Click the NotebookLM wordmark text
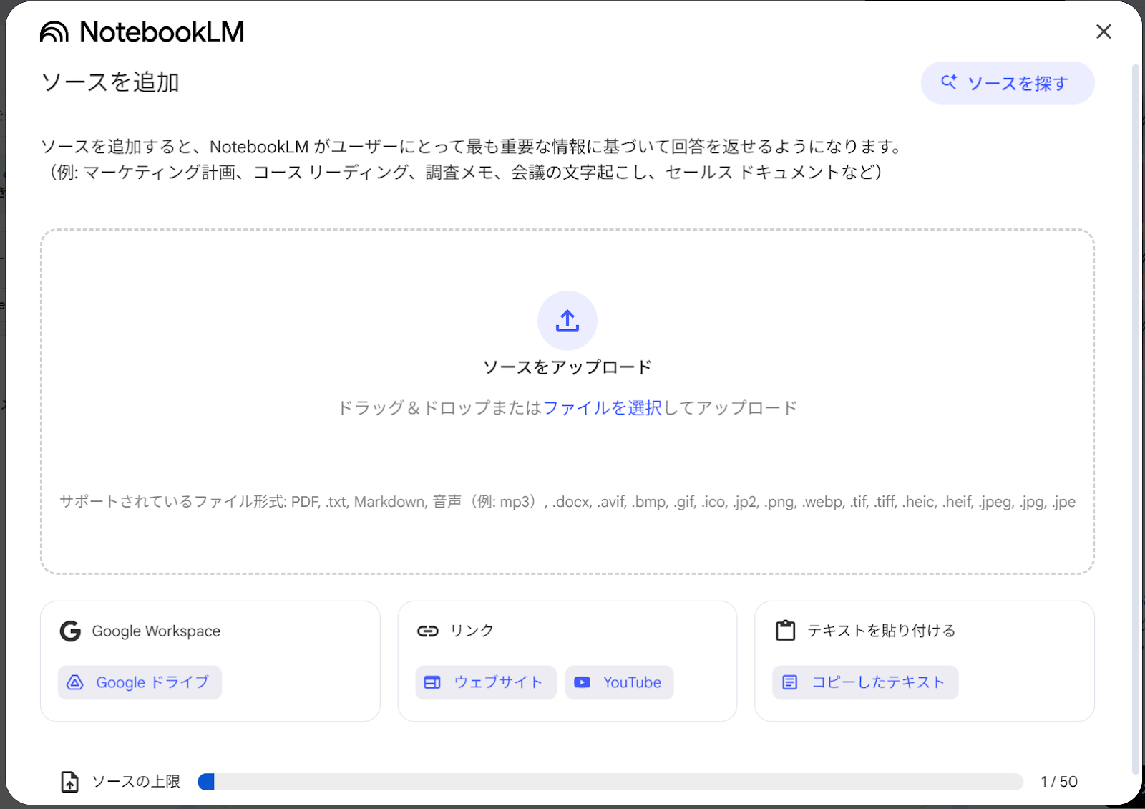1145x809 pixels. (x=162, y=32)
